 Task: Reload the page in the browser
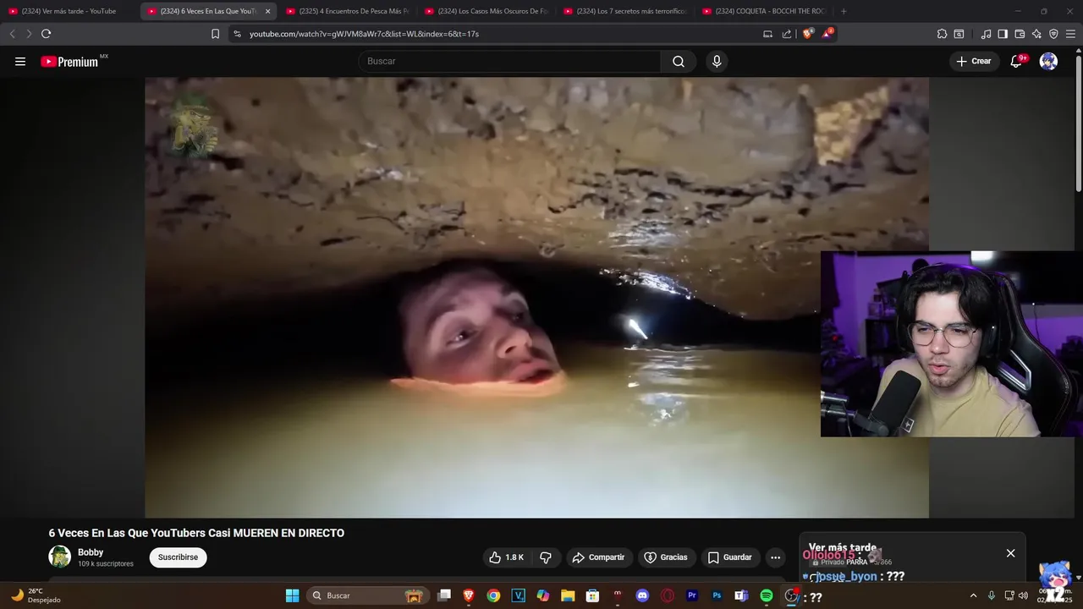[x=46, y=34]
